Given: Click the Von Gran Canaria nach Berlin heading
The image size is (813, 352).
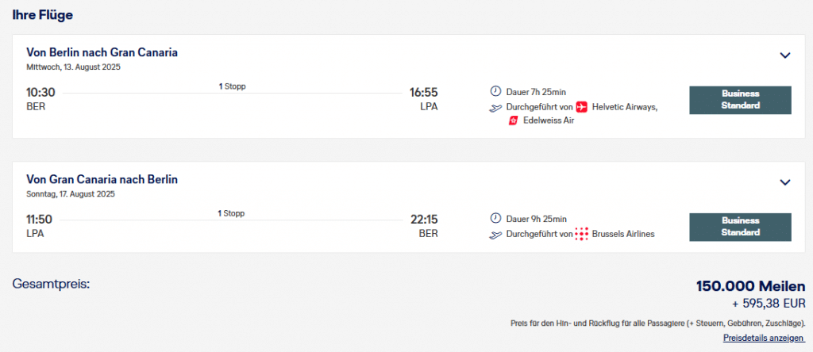Looking at the screenshot, I should 102,179.
